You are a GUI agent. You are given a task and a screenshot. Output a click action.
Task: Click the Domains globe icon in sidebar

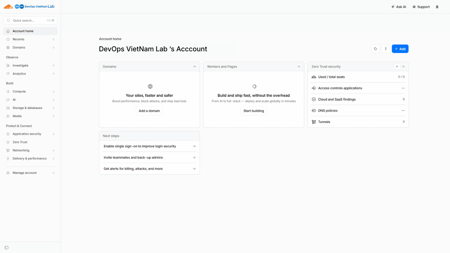pyautogui.click(x=8, y=47)
